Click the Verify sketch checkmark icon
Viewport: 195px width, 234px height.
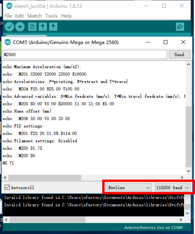coord(9,27)
